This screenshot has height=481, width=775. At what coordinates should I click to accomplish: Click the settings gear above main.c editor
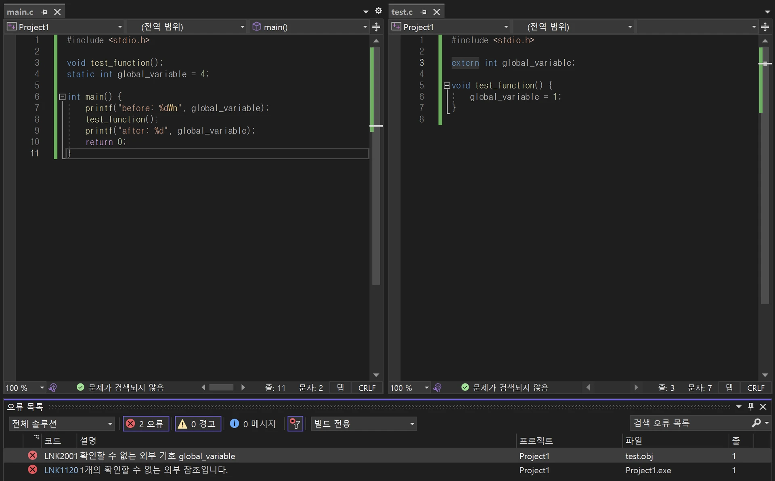coord(378,11)
